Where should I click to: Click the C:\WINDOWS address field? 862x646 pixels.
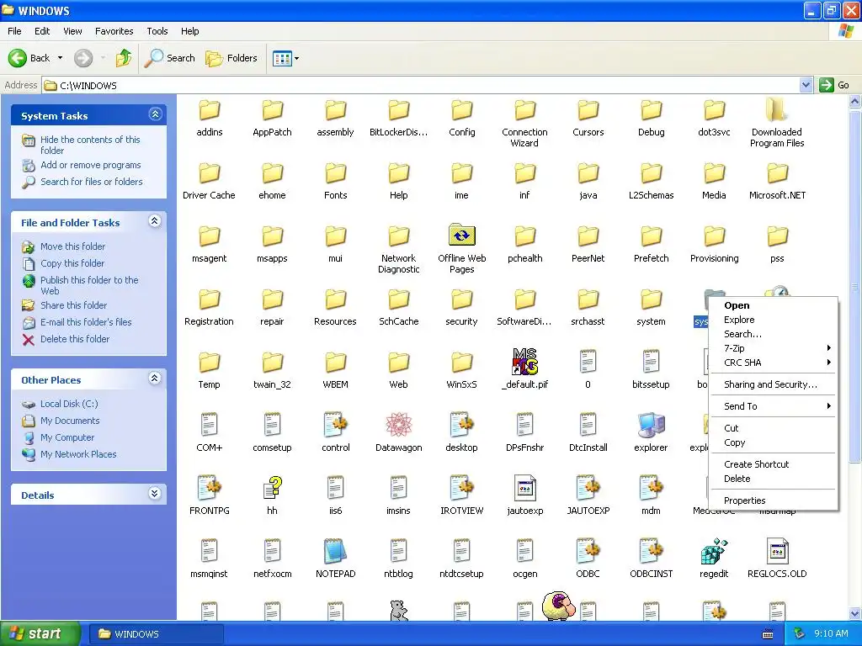421,85
